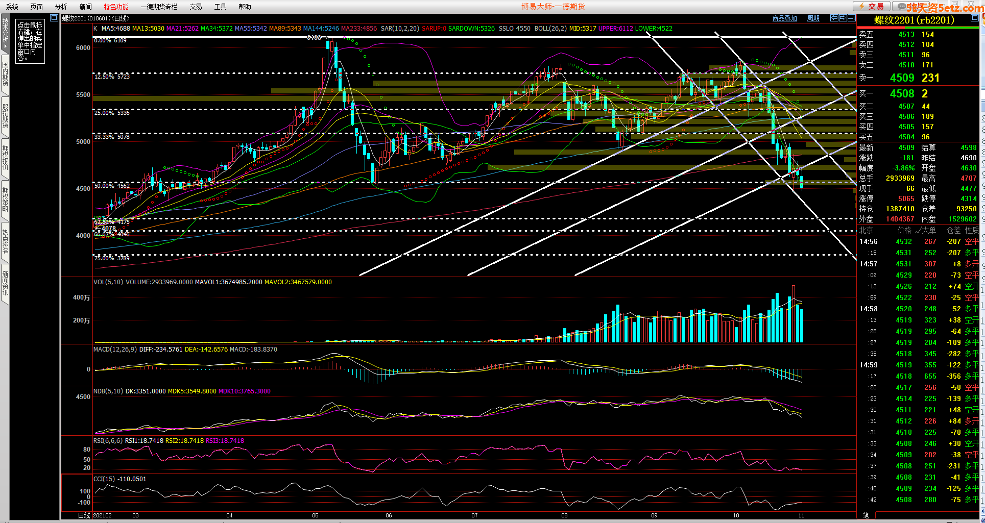The image size is (985, 523).
Task: Select the 笔 tab below tick list
Action: [866, 515]
